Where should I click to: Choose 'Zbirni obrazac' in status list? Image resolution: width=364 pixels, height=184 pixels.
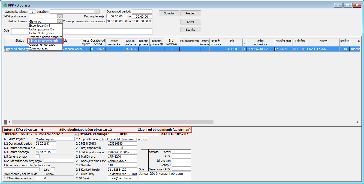38,48
